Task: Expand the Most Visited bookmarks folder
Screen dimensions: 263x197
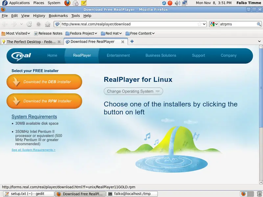Action: (16, 33)
